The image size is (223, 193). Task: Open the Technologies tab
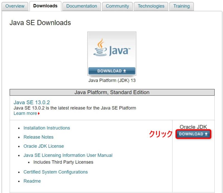point(151,6)
